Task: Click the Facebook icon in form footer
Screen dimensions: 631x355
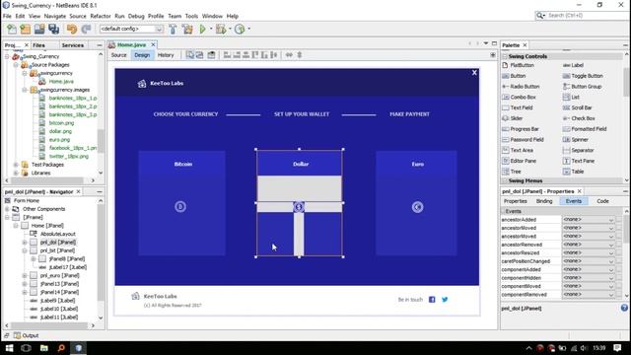Action: [432, 300]
